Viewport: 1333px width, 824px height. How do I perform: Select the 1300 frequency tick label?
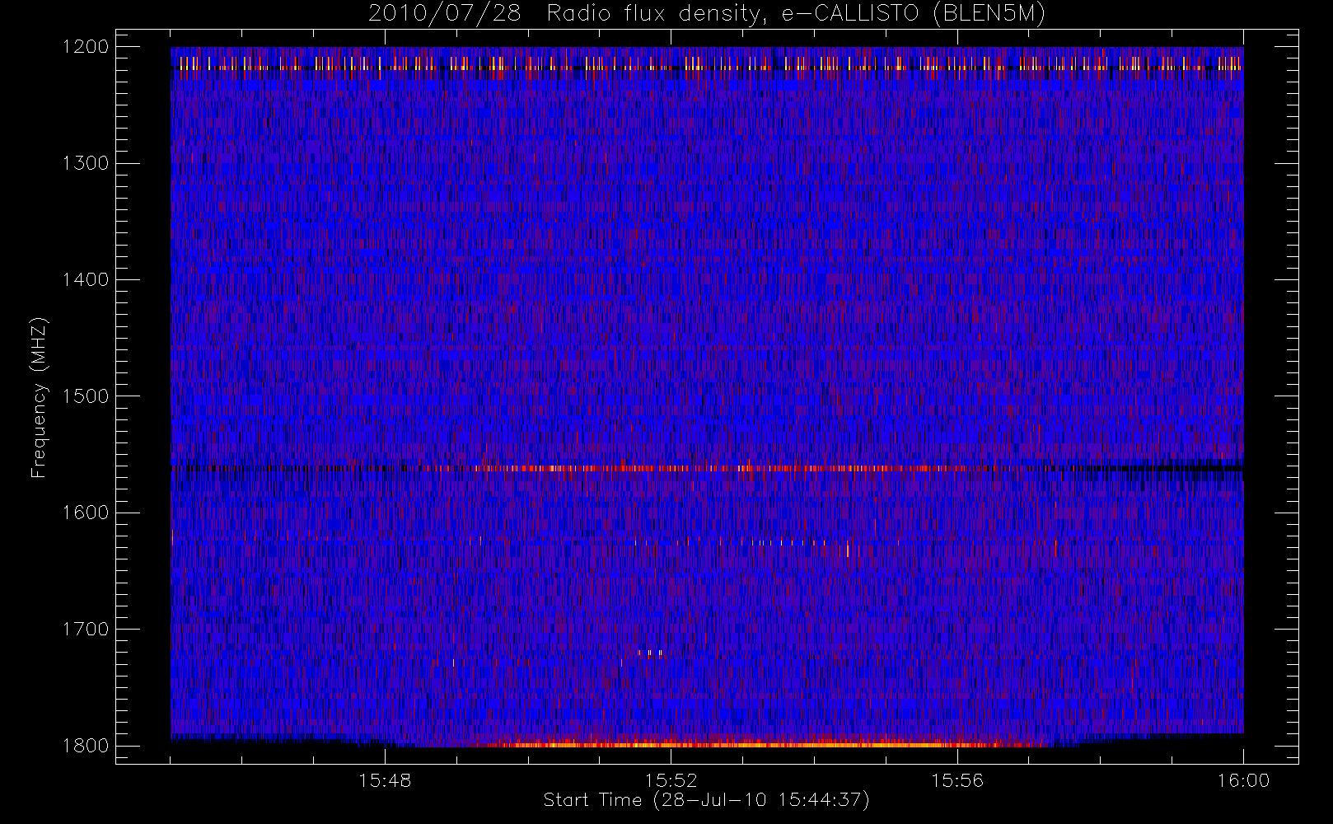pyautogui.click(x=86, y=163)
